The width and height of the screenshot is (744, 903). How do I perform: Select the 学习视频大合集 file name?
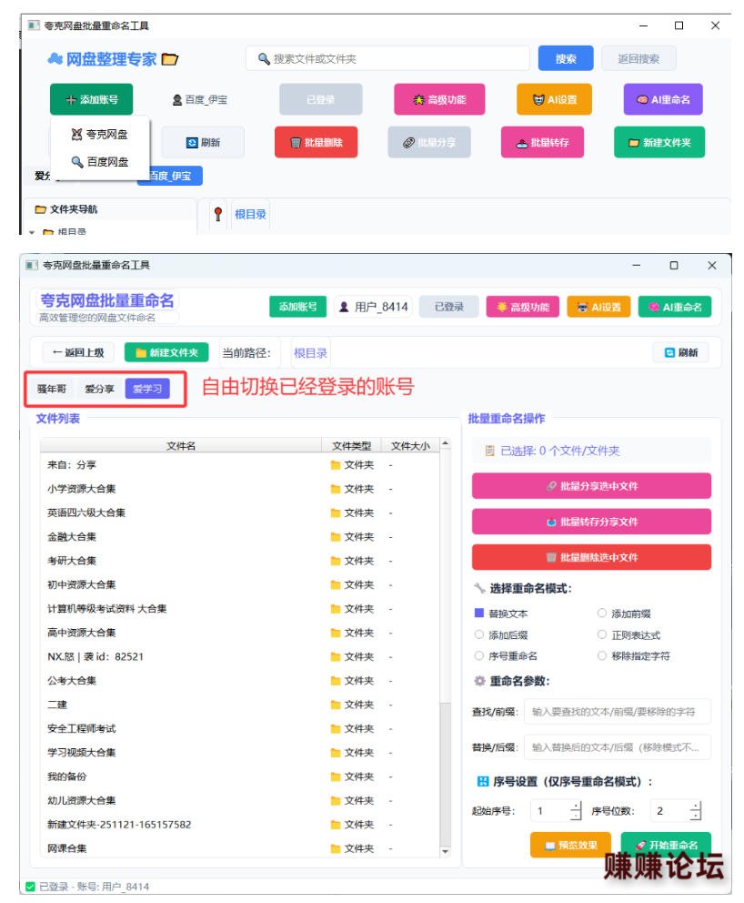[x=81, y=753]
